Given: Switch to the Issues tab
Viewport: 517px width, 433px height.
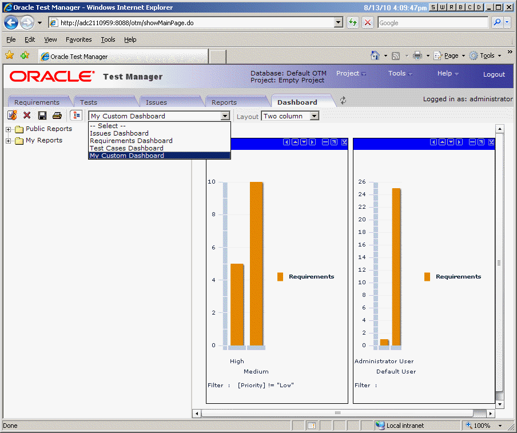Looking at the screenshot, I should tap(156, 102).
